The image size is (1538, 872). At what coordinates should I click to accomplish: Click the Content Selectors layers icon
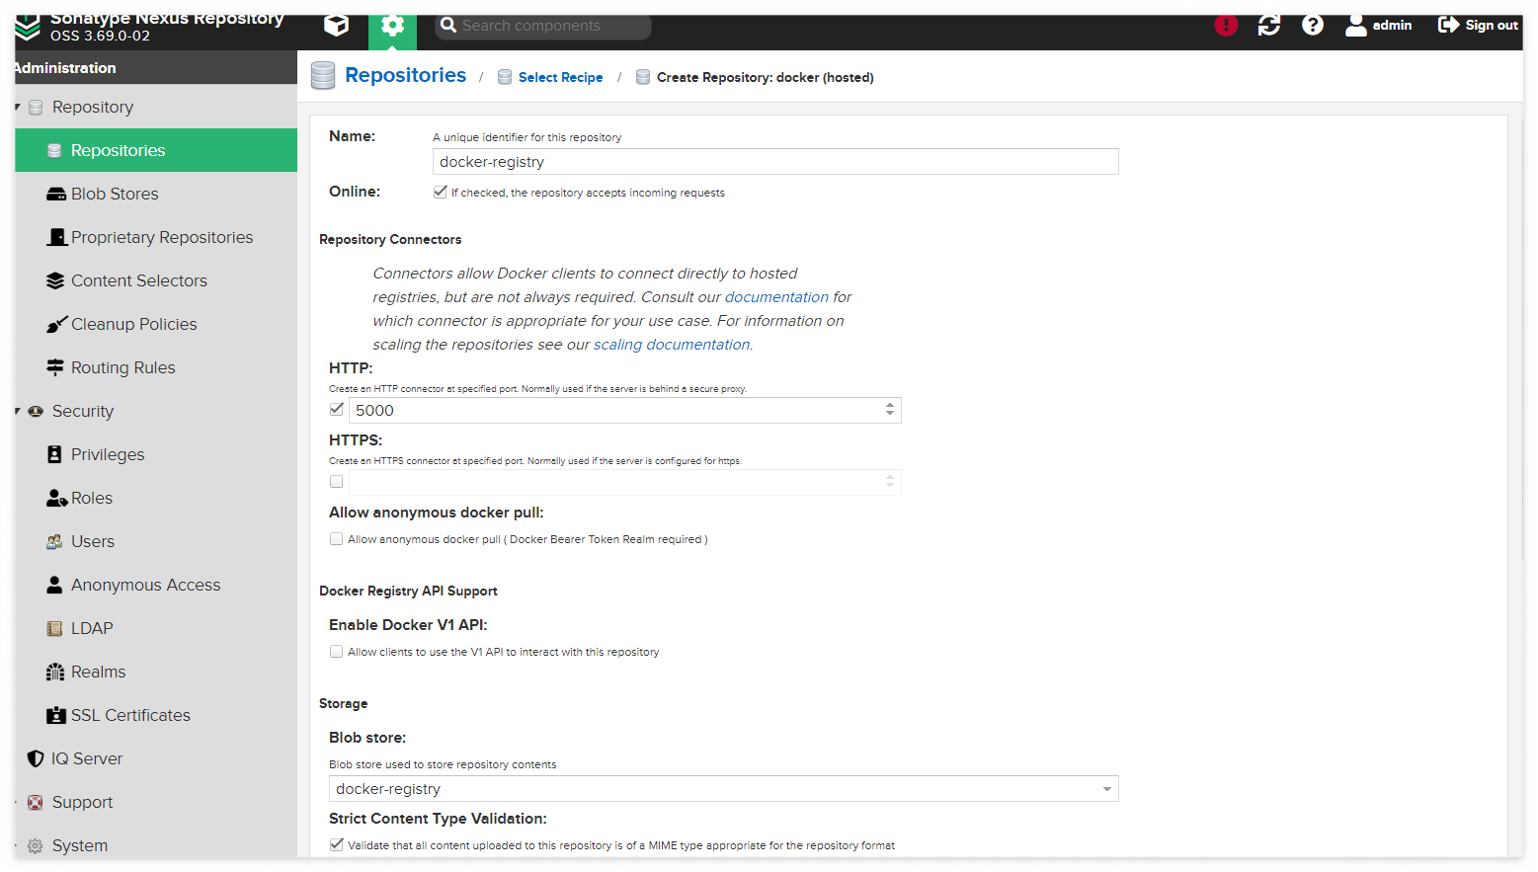[55, 280]
